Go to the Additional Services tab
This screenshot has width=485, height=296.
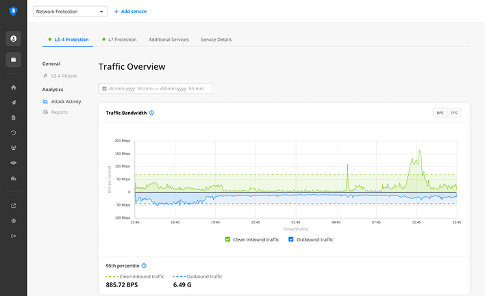point(169,40)
